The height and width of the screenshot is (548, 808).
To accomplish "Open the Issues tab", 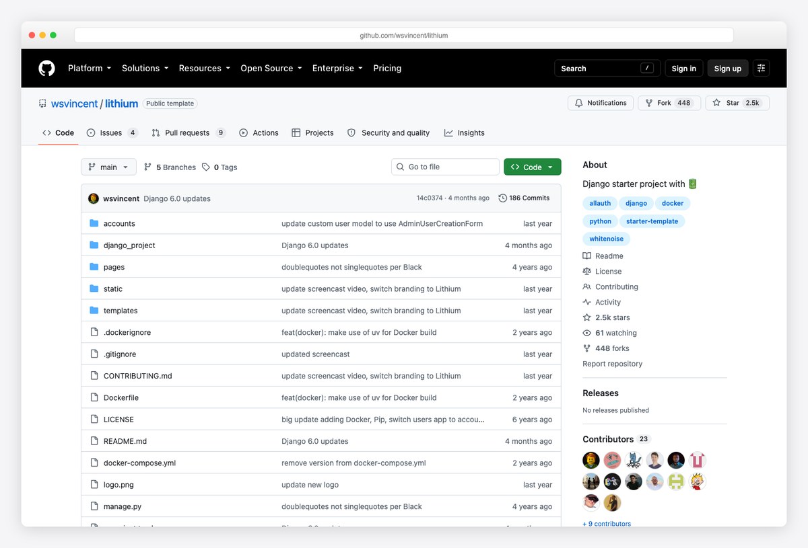I will pyautogui.click(x=112, y=133).
